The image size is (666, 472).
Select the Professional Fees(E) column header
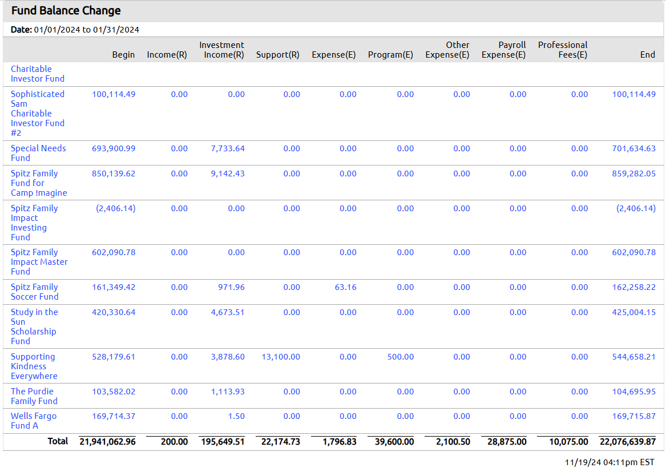(563, 50)
